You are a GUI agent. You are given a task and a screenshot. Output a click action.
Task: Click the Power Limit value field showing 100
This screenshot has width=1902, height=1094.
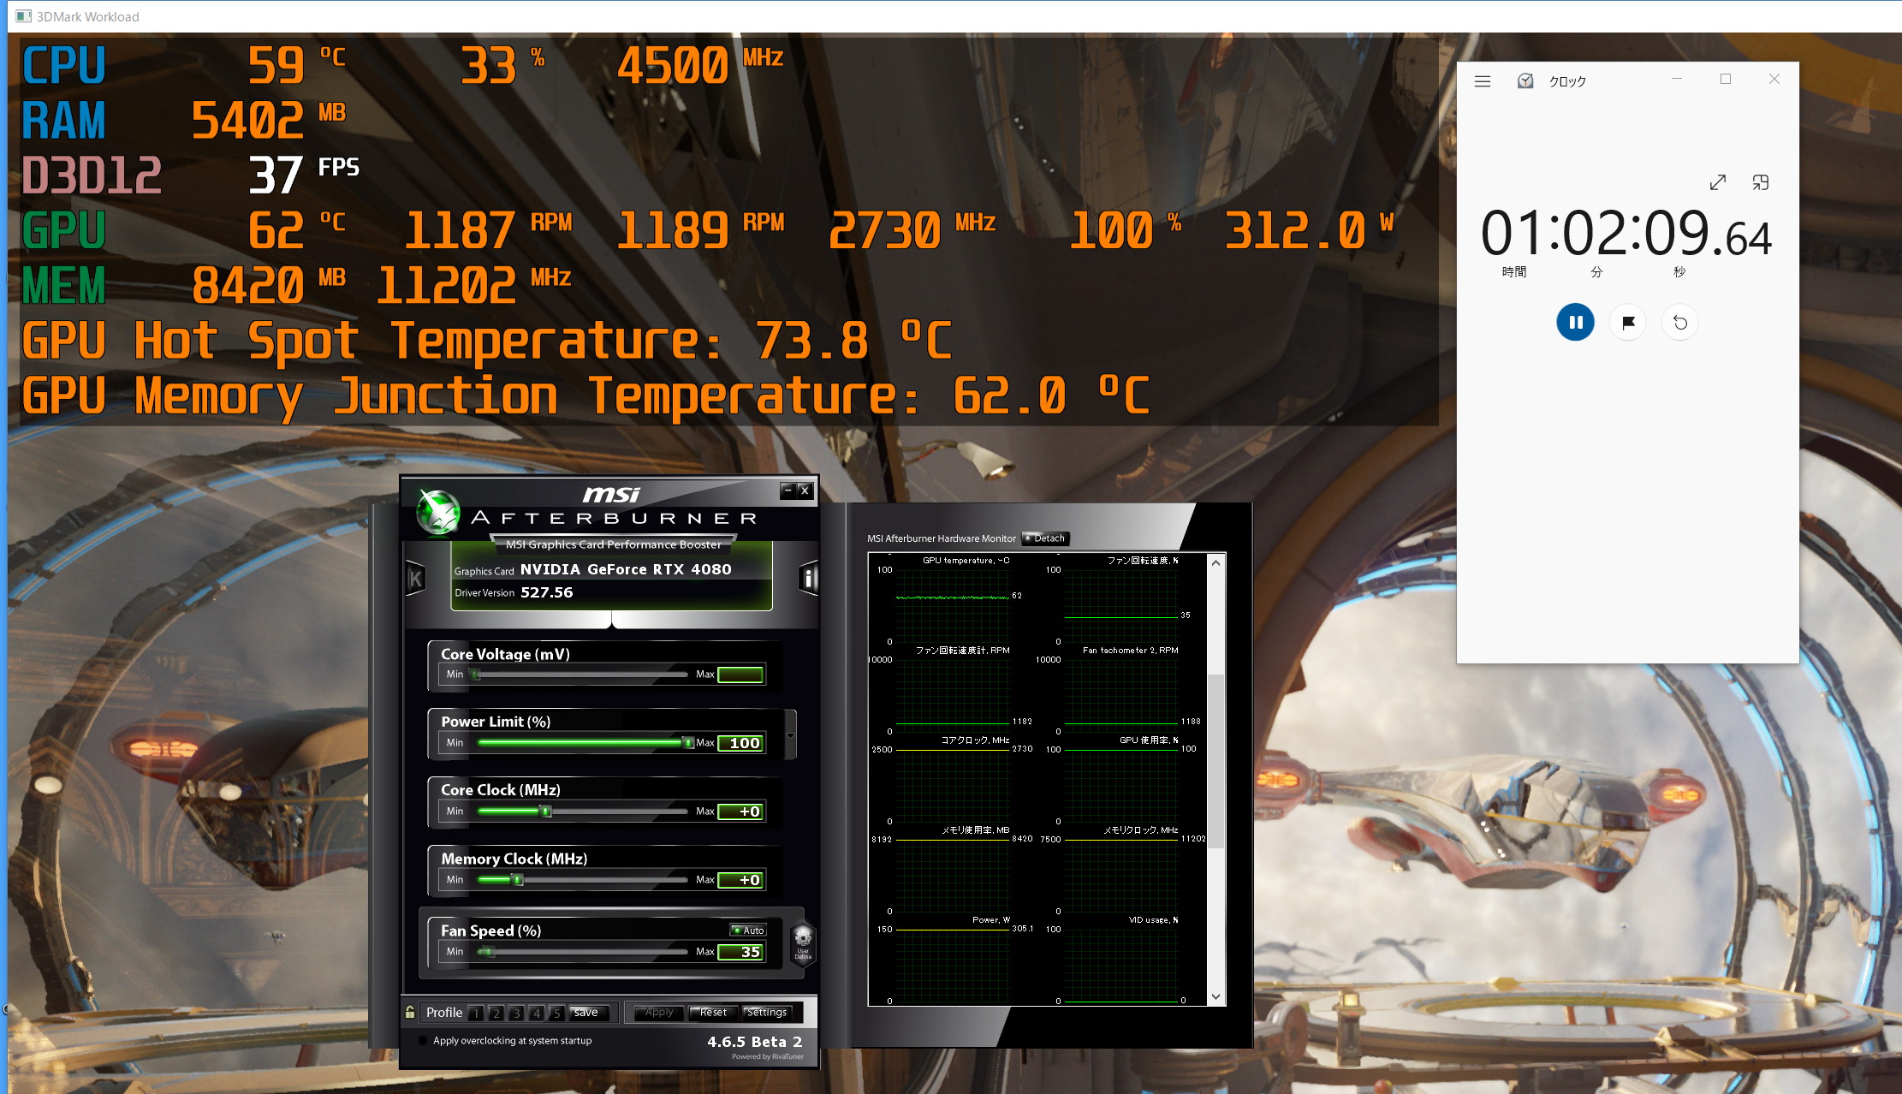coord(740,743)
